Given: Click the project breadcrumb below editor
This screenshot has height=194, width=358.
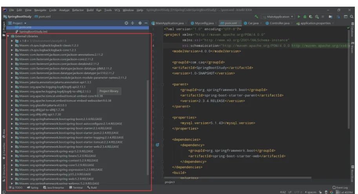Looking at the screenshot, I should point(170,182).
